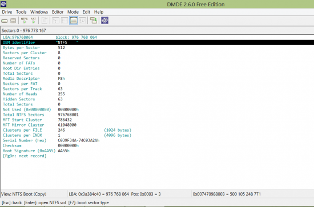Viewport: 314px width, 207px height.
Task: Open the Drive menu
Action: coord(7,12)
